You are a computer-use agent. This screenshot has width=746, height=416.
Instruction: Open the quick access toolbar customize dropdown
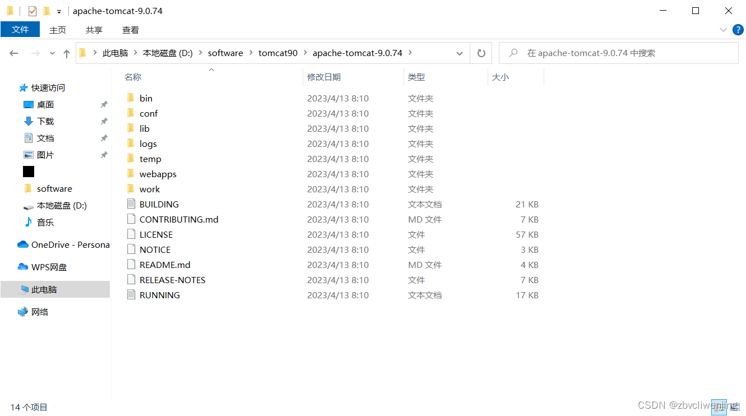tap(59, 11)
